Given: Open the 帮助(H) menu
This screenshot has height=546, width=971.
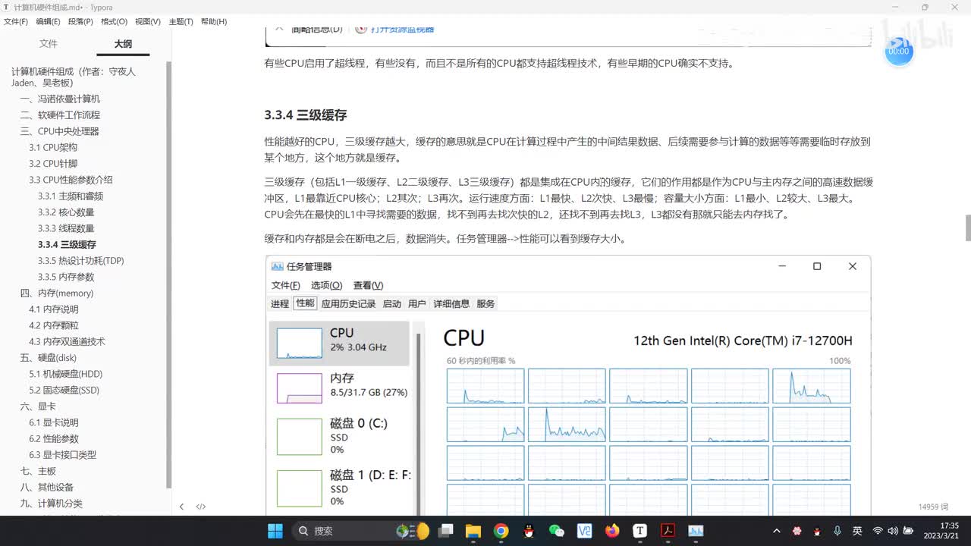Looking at the screenshot, I should (x=214, y=22).
